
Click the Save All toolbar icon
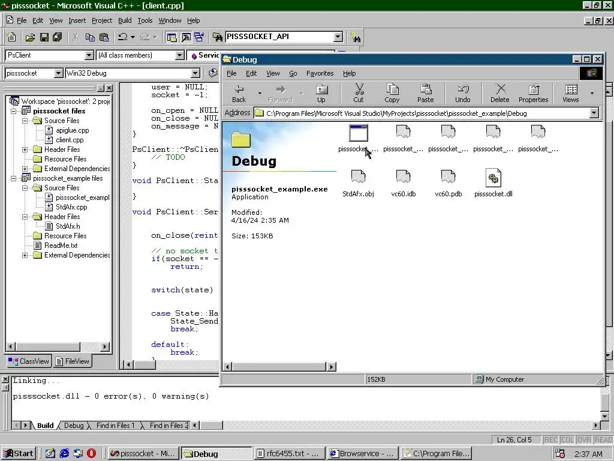coord(58,37)
